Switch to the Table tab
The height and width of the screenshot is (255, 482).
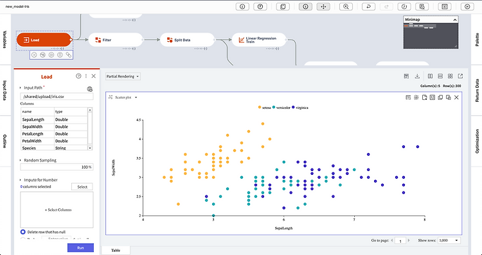(x=116, y=251)
